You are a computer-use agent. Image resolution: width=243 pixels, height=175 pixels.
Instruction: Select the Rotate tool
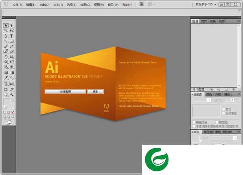6,57
